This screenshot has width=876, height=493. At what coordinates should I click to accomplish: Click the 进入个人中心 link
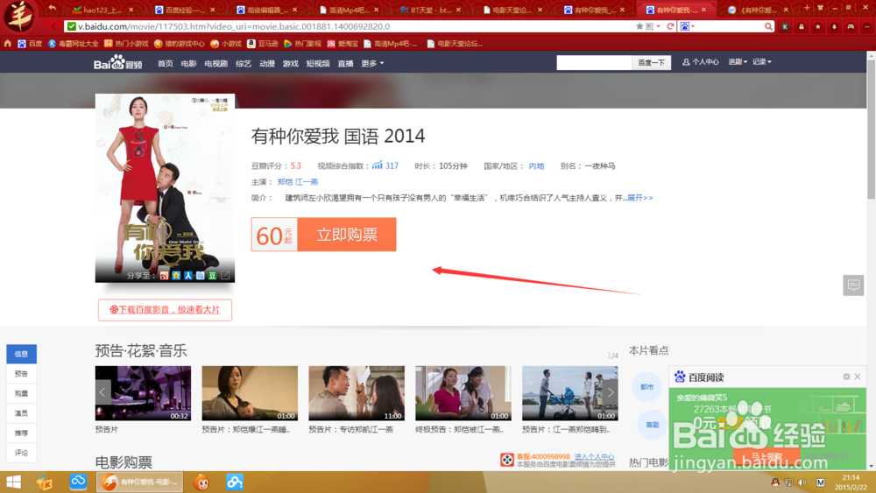tap(595, 457)
